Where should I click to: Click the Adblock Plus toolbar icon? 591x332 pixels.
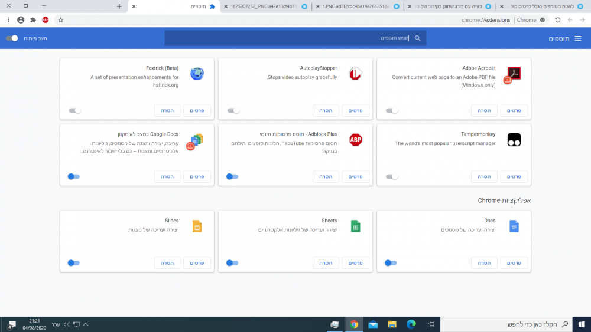coord(46,20)
